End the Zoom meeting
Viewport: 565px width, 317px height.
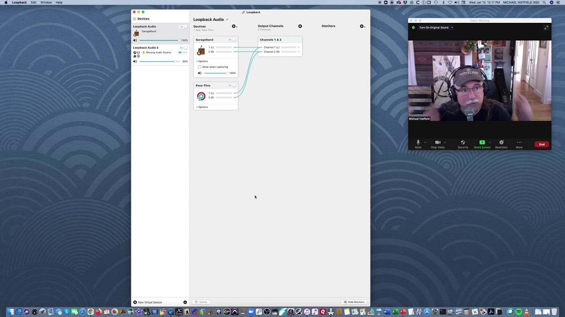click(x=542, y=144)
